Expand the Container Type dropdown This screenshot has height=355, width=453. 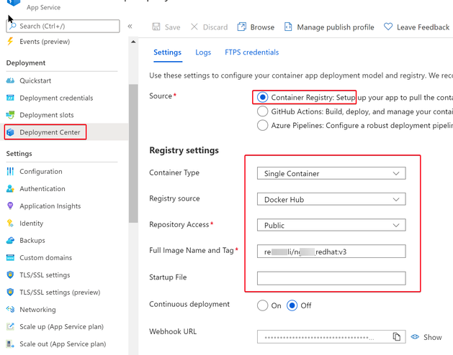click(331, 173)
